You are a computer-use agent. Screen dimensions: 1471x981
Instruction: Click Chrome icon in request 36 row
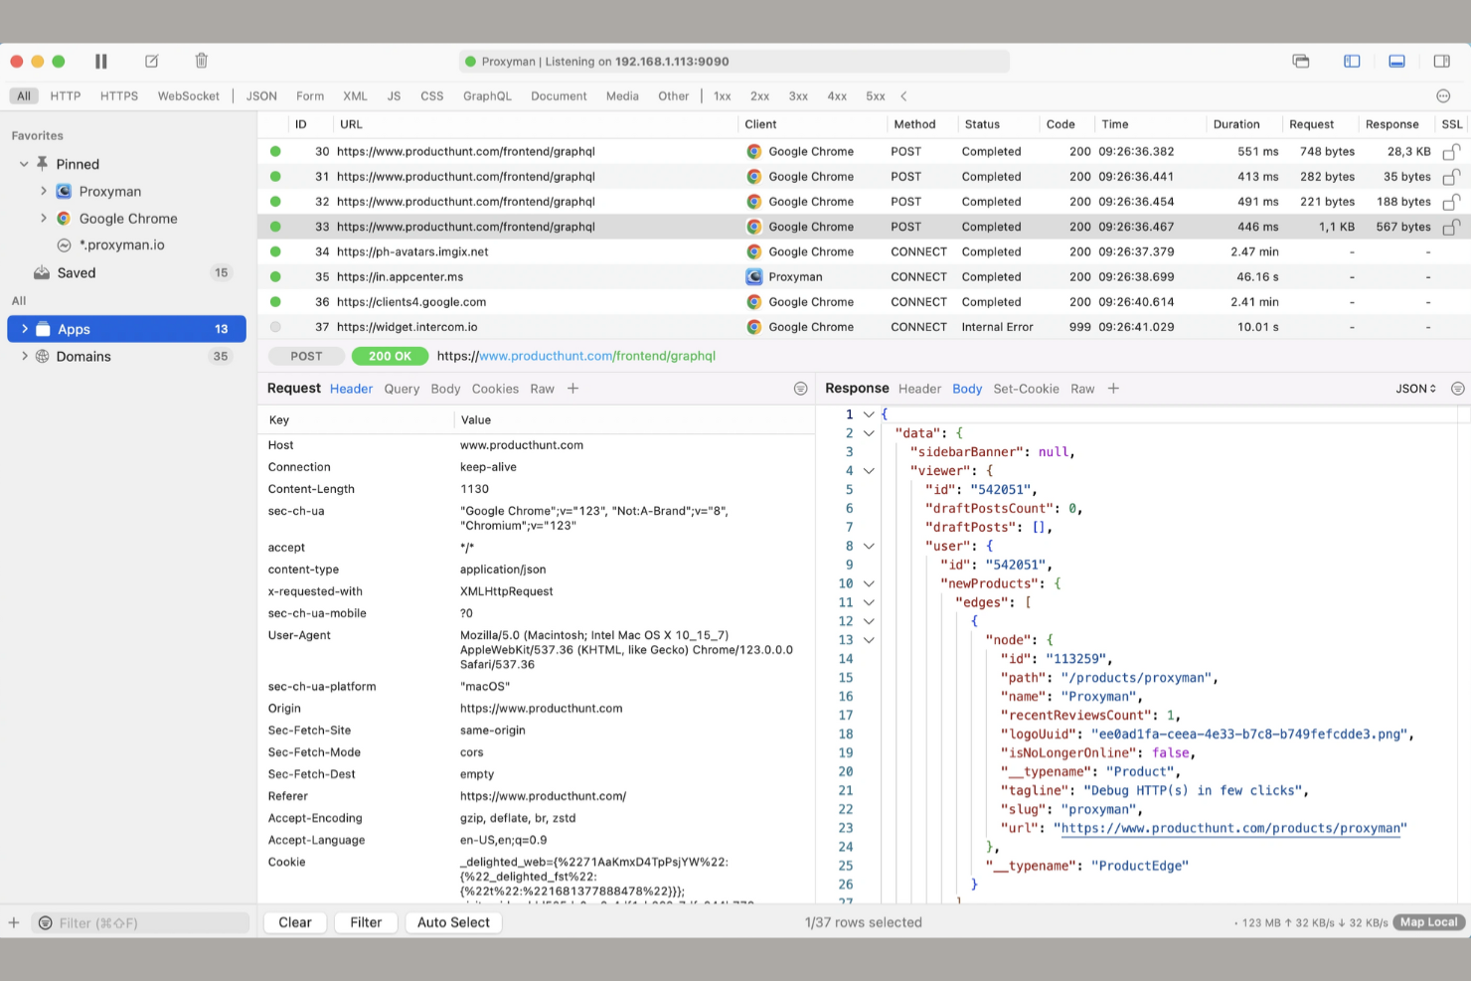click(754, 302)
